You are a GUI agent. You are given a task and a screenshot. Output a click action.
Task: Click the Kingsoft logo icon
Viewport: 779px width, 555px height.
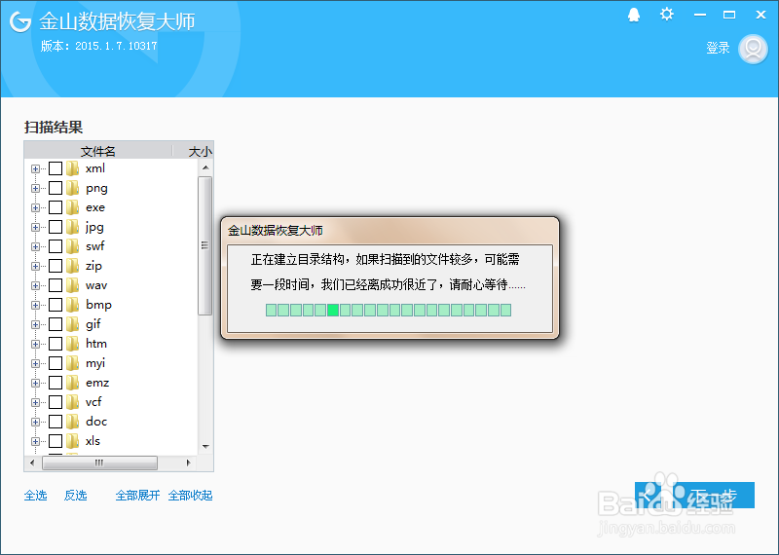(x=20, y=21)
